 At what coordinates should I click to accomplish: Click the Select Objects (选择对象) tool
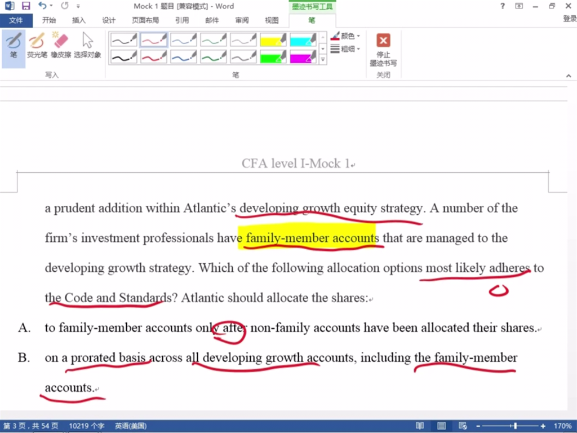click(x=87, y=46)
